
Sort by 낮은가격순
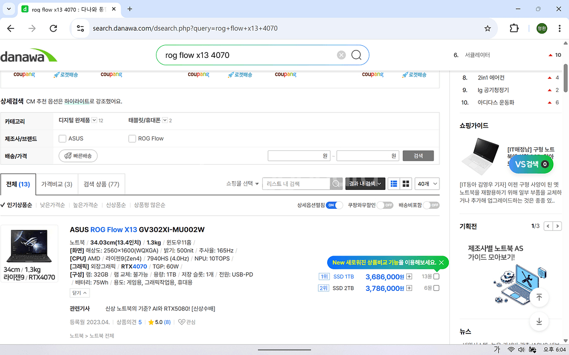click(x=52, y=205)
